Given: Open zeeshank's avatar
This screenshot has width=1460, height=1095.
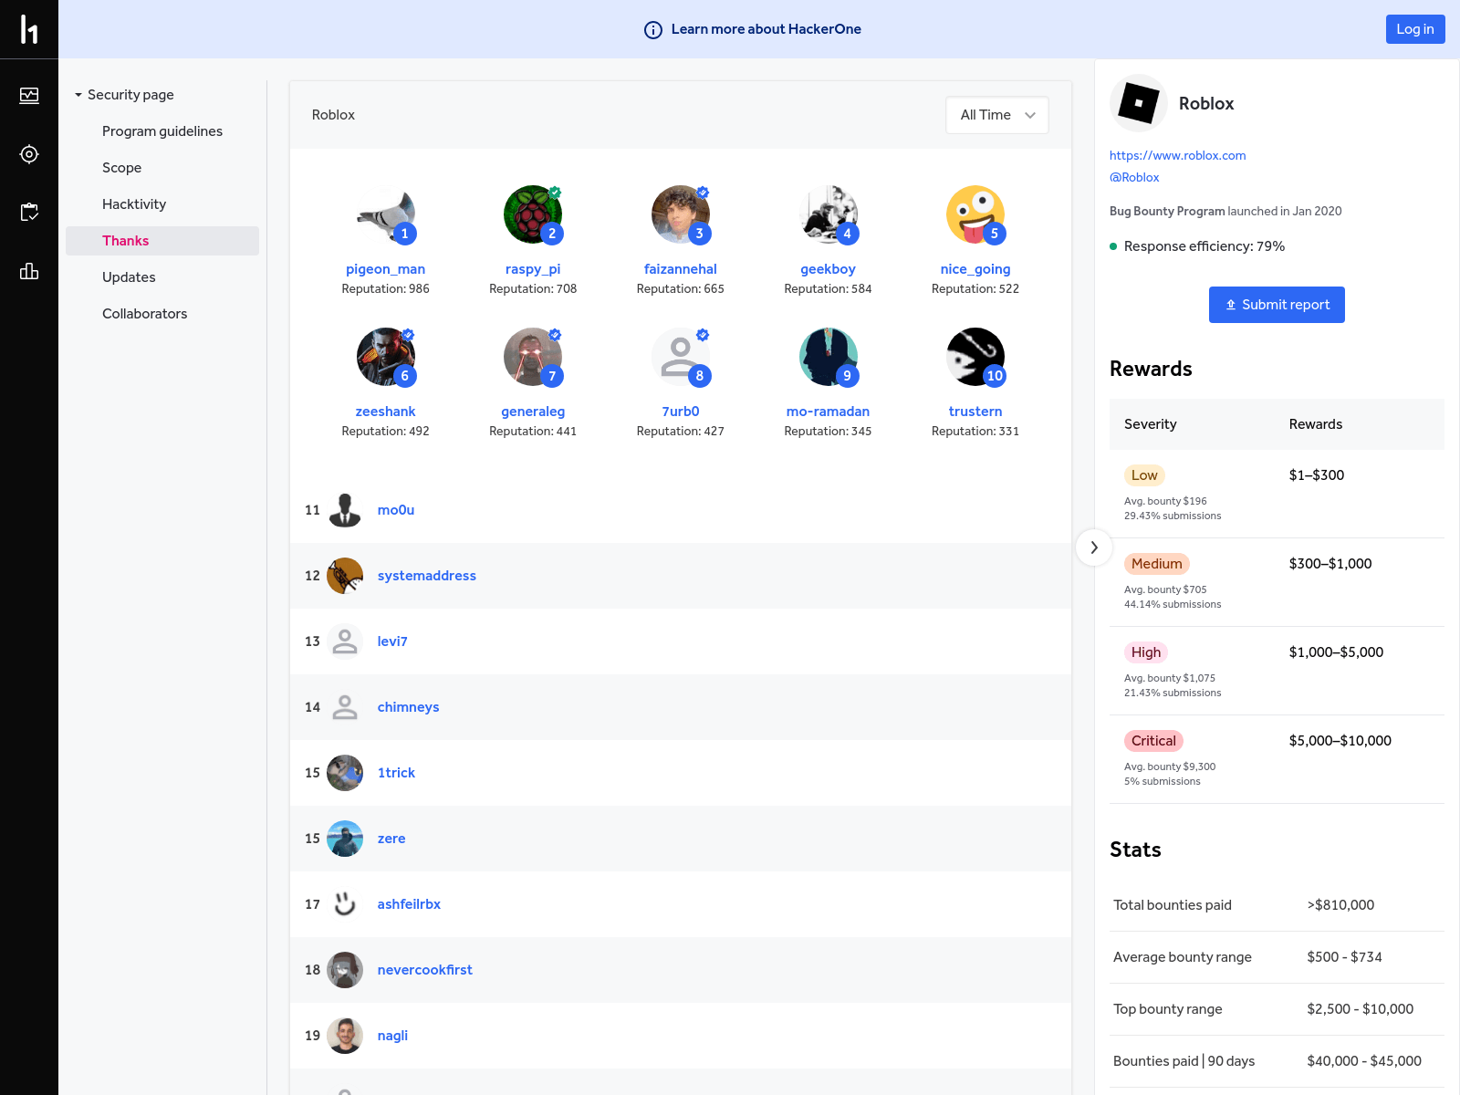Looking at the screenshot, I should click(x=386, y=357).
